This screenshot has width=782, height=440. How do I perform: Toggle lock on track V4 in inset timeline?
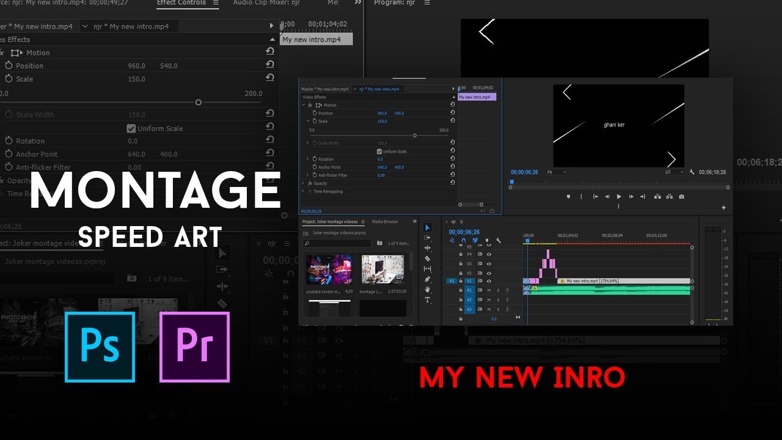pos(461,254)
